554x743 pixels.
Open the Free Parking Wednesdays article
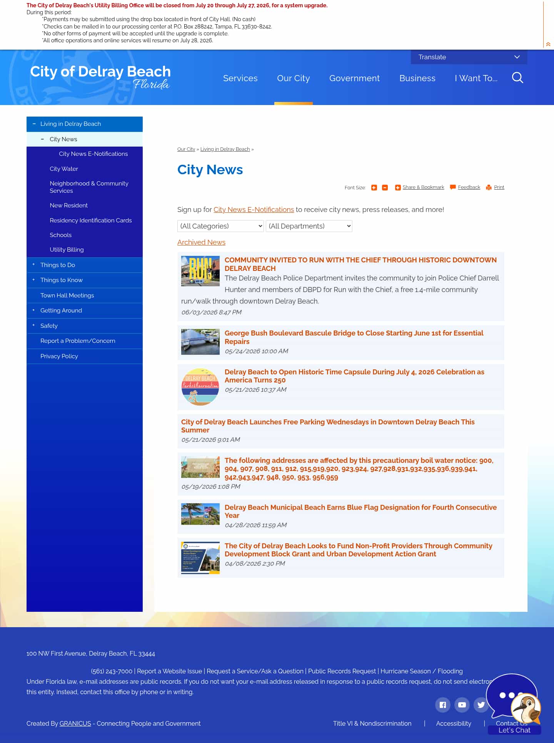click(328, 426)
